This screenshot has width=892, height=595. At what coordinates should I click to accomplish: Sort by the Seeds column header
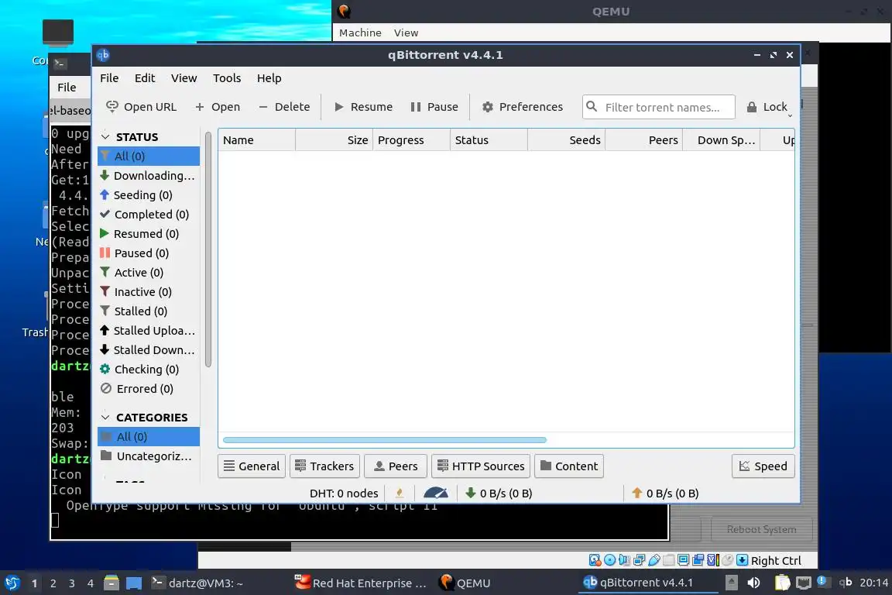pyautogui.click(x=566, y=140)
